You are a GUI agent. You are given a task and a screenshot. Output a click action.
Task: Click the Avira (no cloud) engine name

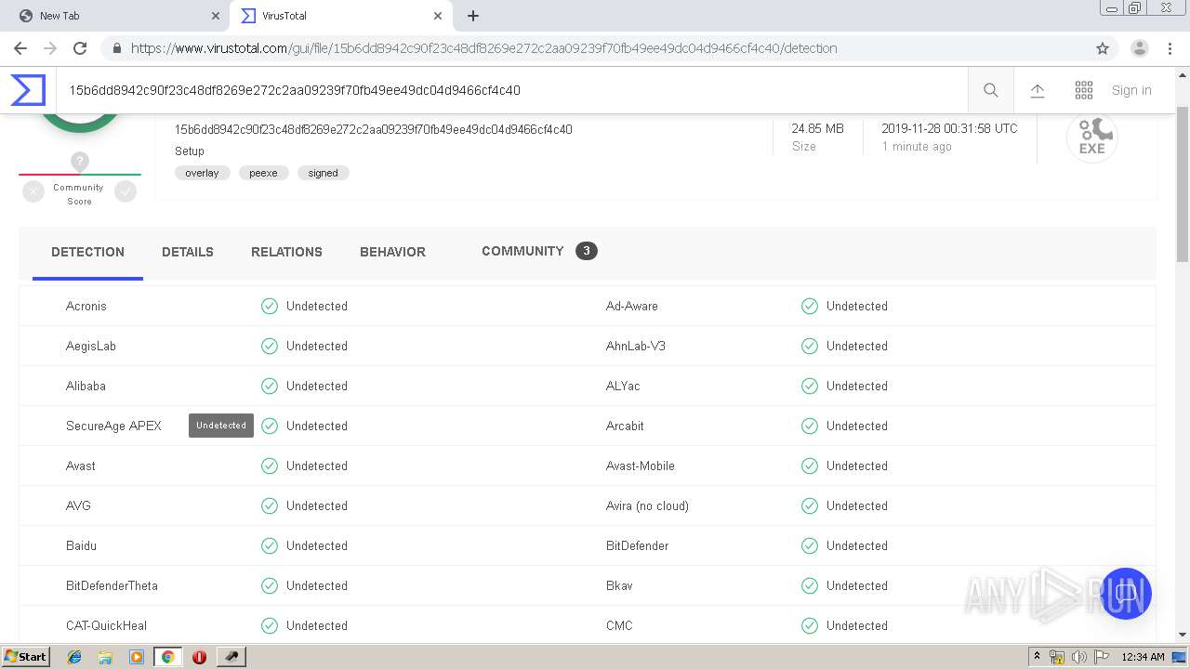(x=647, y=505)
